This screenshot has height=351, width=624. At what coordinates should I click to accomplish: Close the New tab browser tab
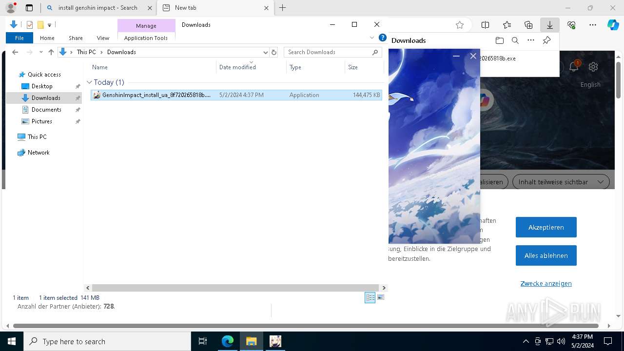tap(266, 8)
